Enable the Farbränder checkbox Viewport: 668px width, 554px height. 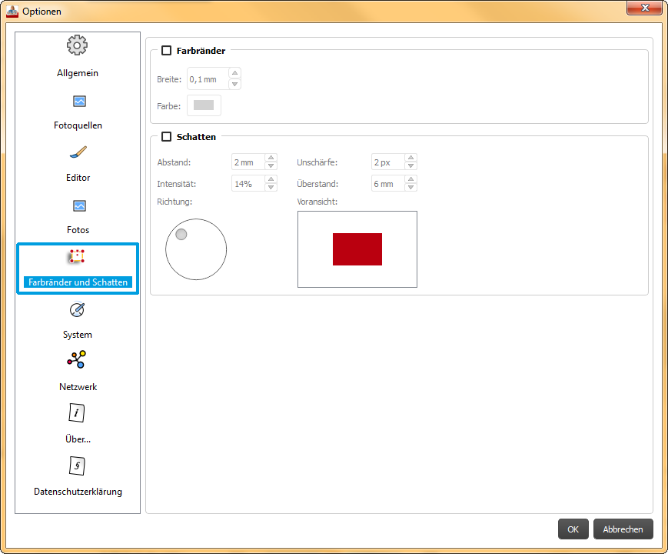[x=167, y=51]
